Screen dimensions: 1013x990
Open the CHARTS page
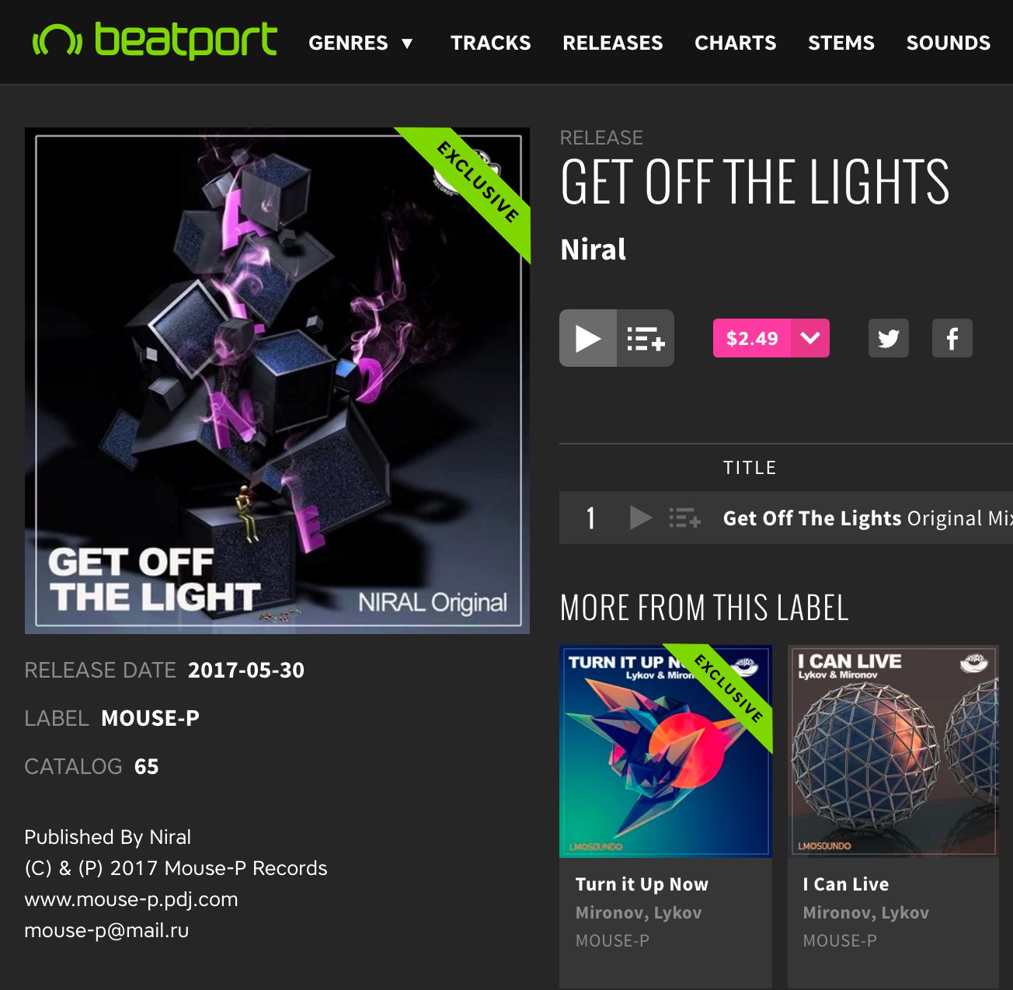click(x=736, y=43)
